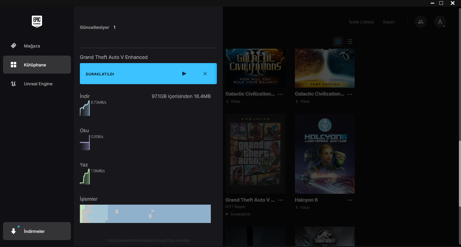Switch library to grid view

click(338, 41)
